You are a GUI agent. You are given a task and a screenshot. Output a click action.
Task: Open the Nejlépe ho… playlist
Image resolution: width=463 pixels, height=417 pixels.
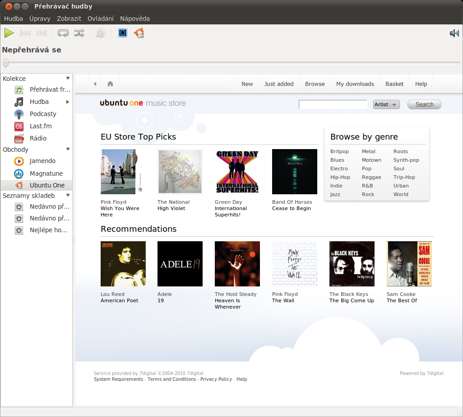(x=37, y=230)
